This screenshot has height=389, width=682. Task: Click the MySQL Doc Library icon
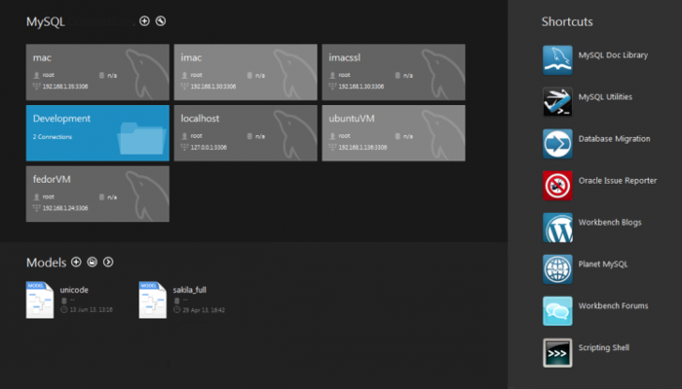pyautogui.click(x=557, y=60)
